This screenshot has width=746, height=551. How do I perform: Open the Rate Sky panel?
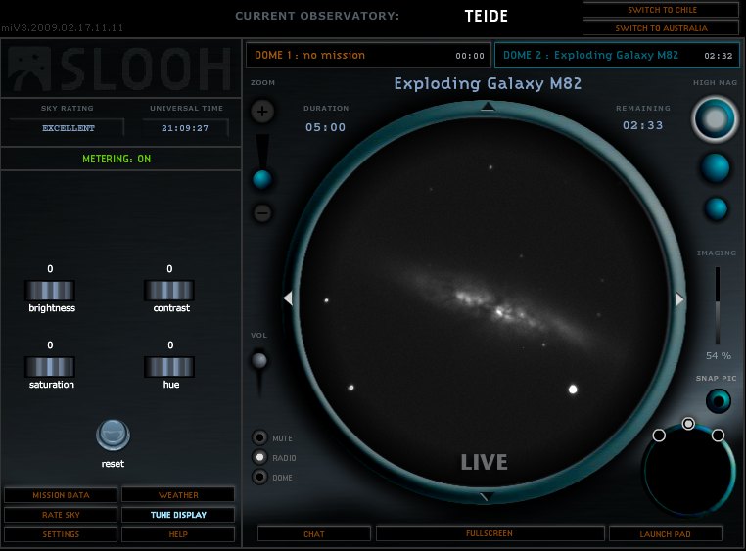(61, 515)
